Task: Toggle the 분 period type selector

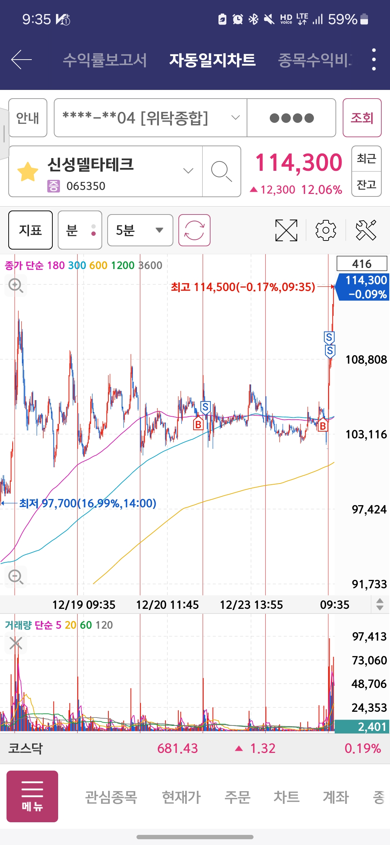Action: pos(80,230)
